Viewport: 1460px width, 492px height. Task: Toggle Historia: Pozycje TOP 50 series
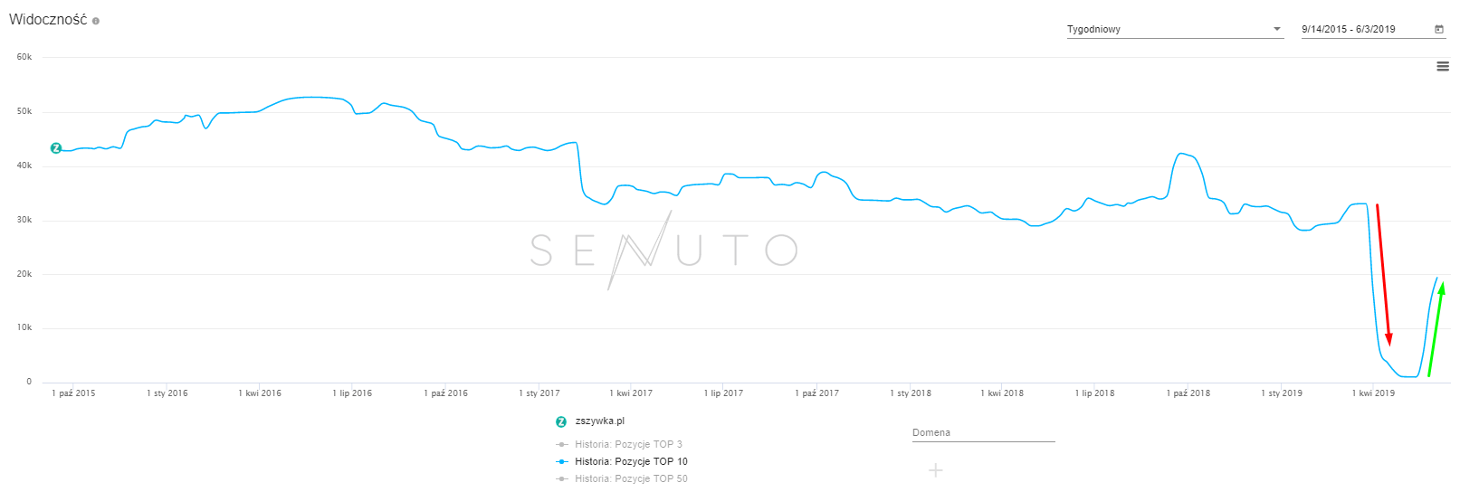[631, 478]
